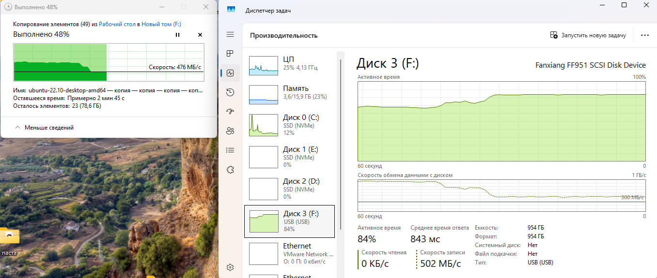This screenshot has height=278, width=657.
Task: Click Запустить новую задачу button
Action: 588,35
